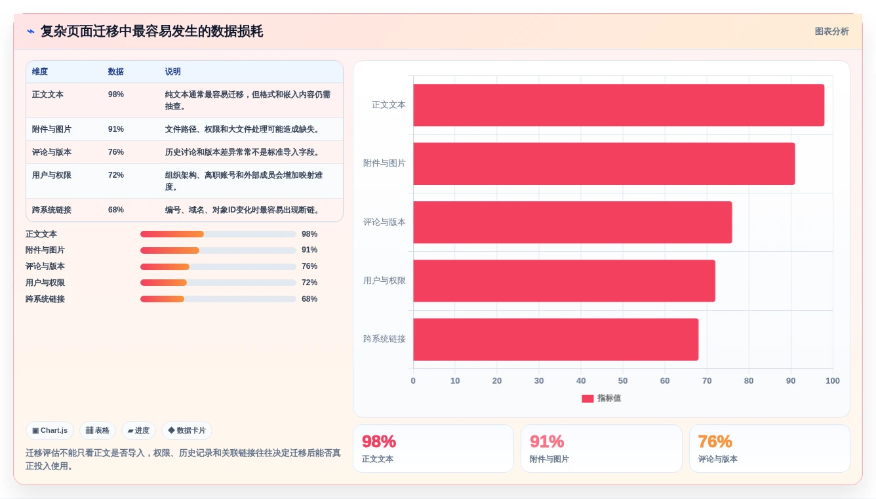This screenshot has height=499, width=876.
Task: Select the 进度 tag chip
Action: [x=138, y=431]
